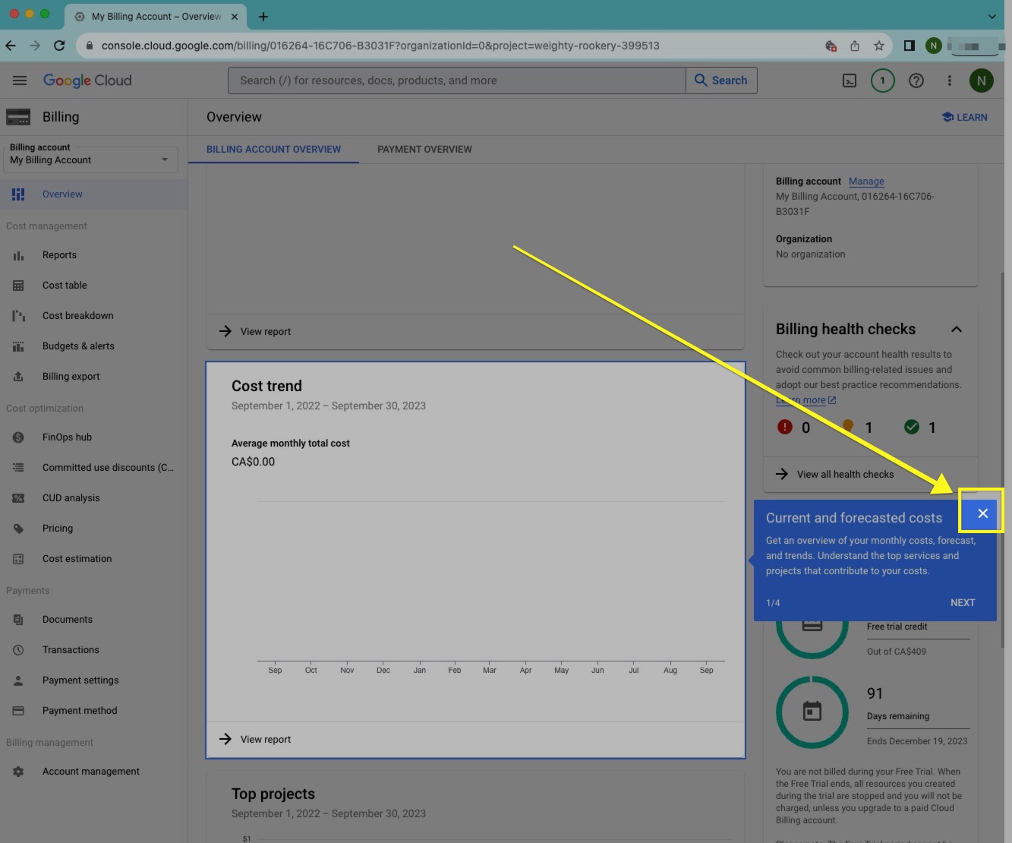The image size is (1012, 843).
Task: Switch to the Billing Account Overview tab
Action: point(273,150)
